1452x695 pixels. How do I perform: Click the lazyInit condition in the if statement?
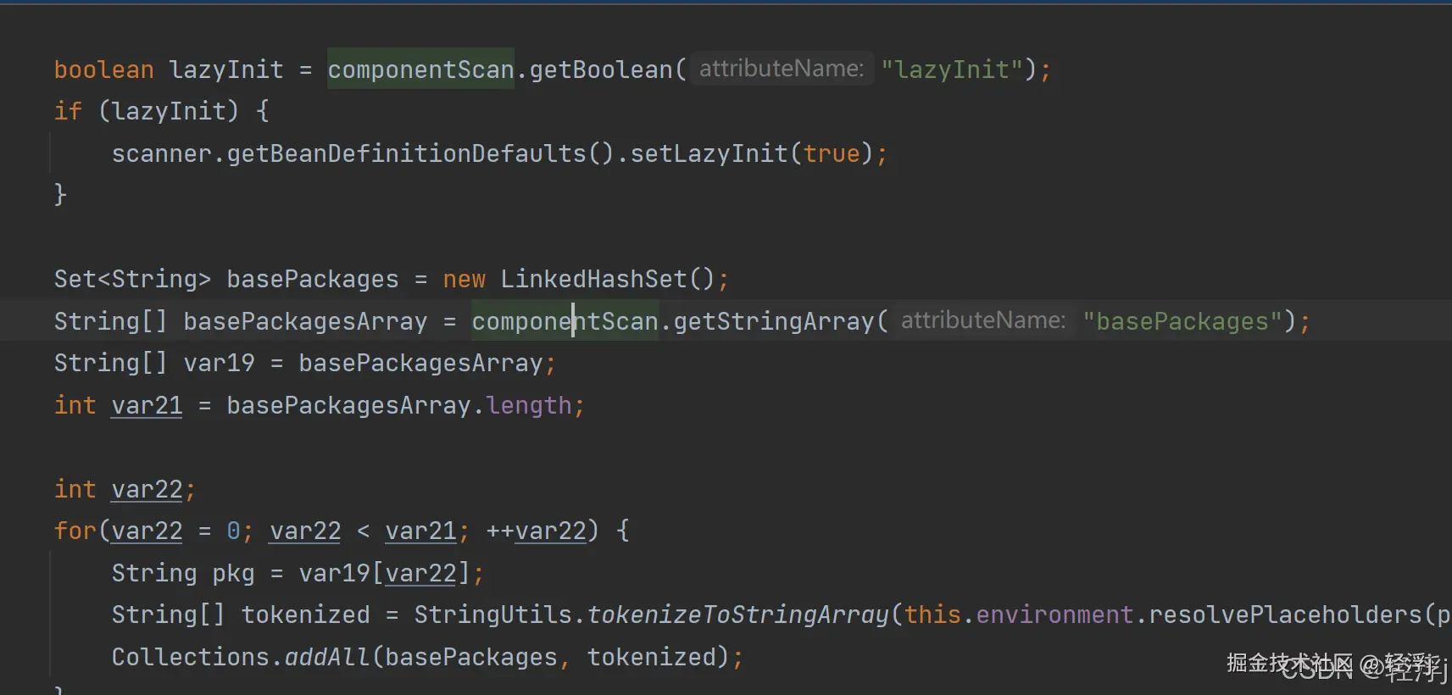point(169,111)
